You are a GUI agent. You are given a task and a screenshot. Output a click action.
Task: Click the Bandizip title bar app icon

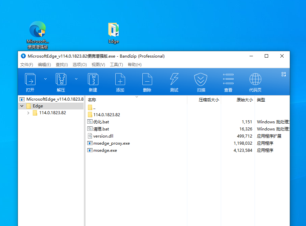click(x=23, y=56)
